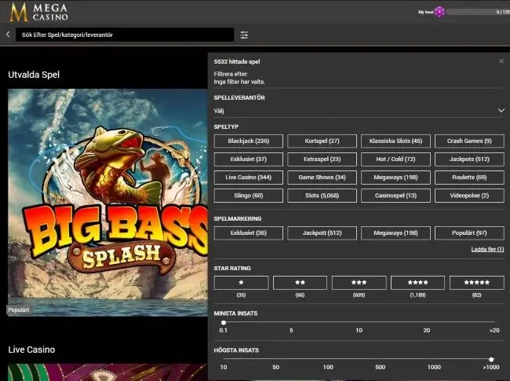The height and width of the screenshot is (381, 510).
Task: Open the Big Bass Splash game thumbnail
Action: point(107,202)
